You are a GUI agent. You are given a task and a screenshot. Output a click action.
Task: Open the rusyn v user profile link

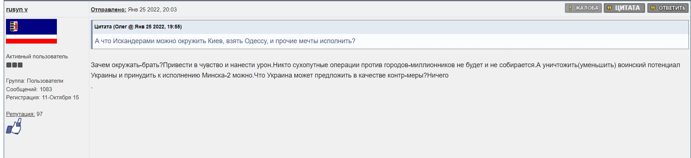(x=17, y=9)
